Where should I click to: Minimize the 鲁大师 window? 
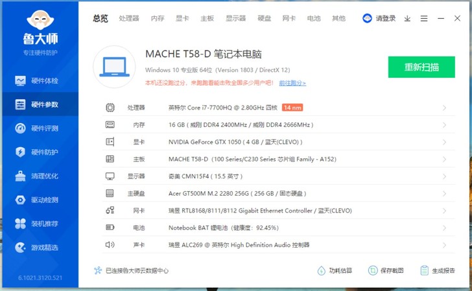coord(441,18)
